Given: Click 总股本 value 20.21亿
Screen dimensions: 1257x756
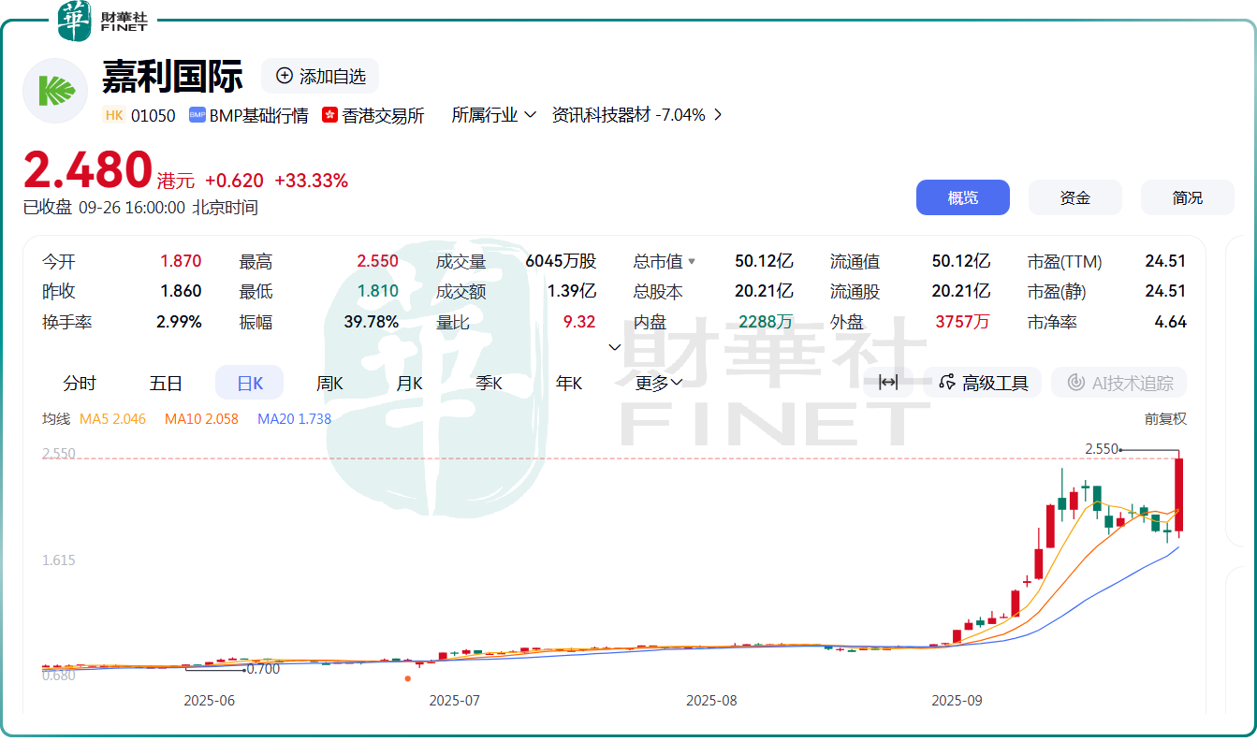Looking at the screenshot, I should pos(764,292).
